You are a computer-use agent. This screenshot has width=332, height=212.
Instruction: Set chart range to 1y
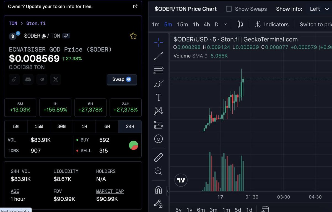[x=190, y=210]
